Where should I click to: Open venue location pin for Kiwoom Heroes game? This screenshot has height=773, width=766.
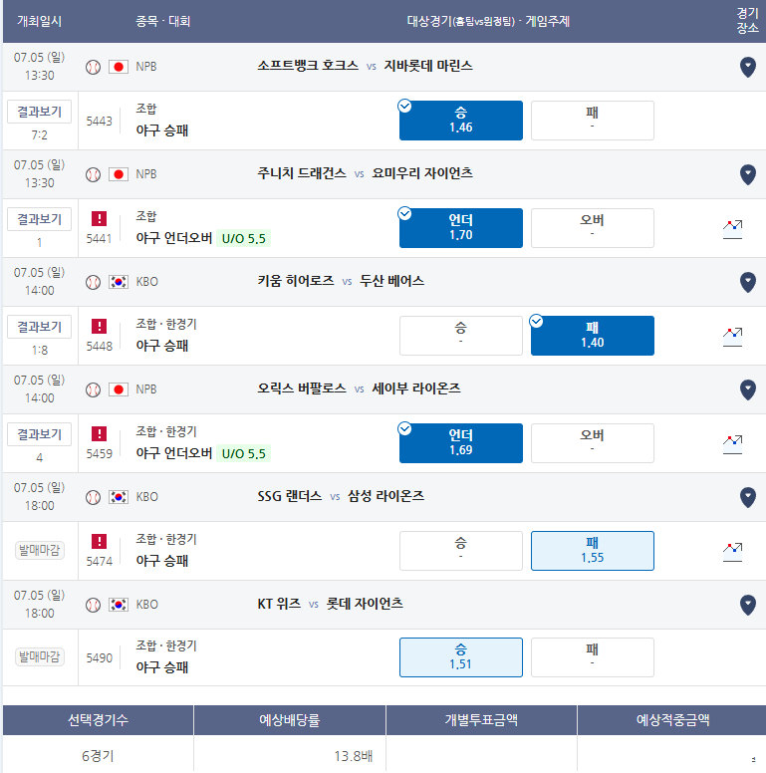pos(748,282)
